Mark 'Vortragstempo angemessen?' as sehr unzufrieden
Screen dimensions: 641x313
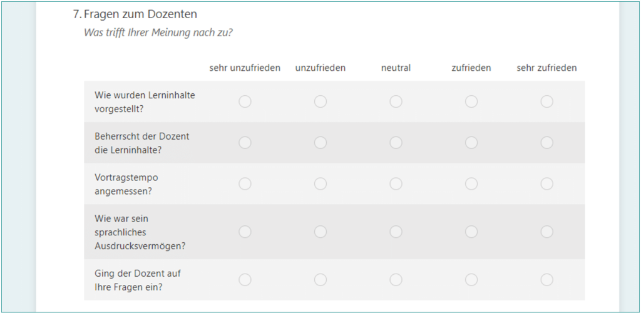tap(245, 184)
